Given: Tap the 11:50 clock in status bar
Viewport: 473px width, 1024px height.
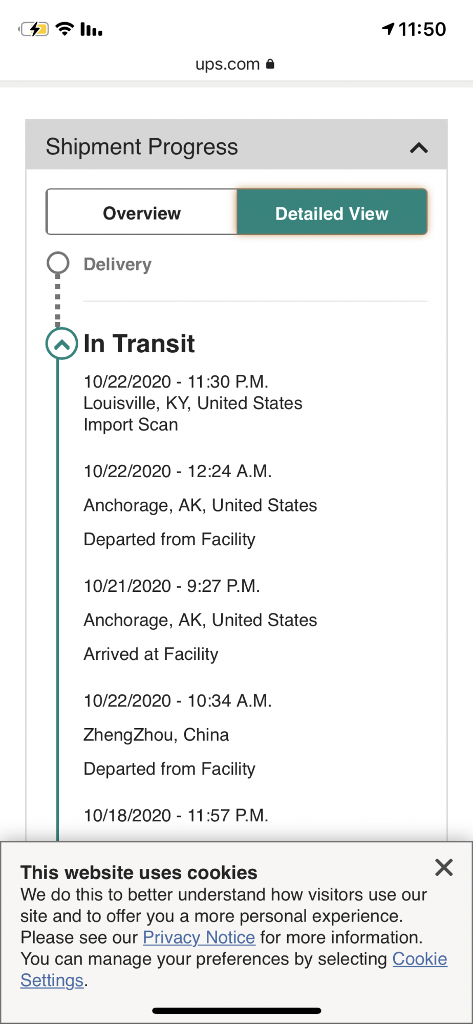Looking at the screenshot, I should [422, 29].
